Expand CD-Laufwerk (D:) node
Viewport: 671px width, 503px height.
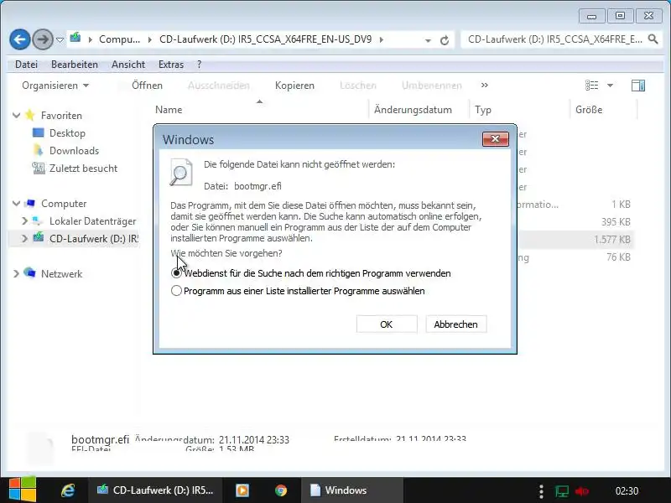[x=24, y=239]
